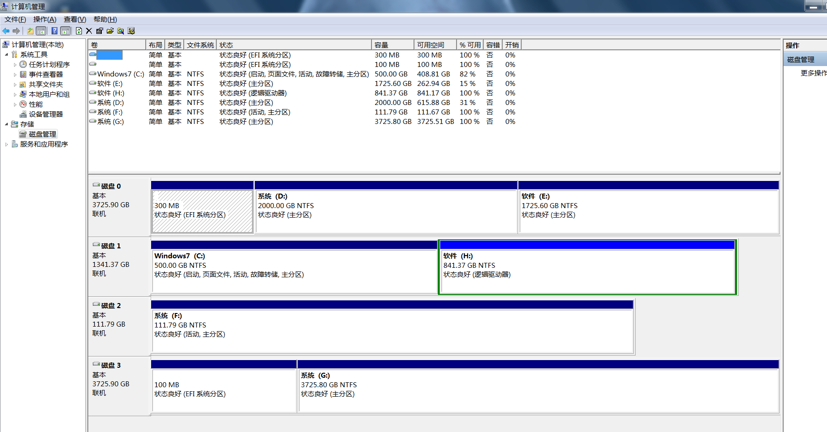The height and width of the screenshot is (432, 827).
Task: Open the 查看(V) menu
Action: (75, 19)
